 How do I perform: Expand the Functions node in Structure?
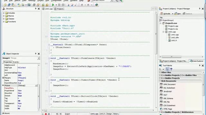4,22
